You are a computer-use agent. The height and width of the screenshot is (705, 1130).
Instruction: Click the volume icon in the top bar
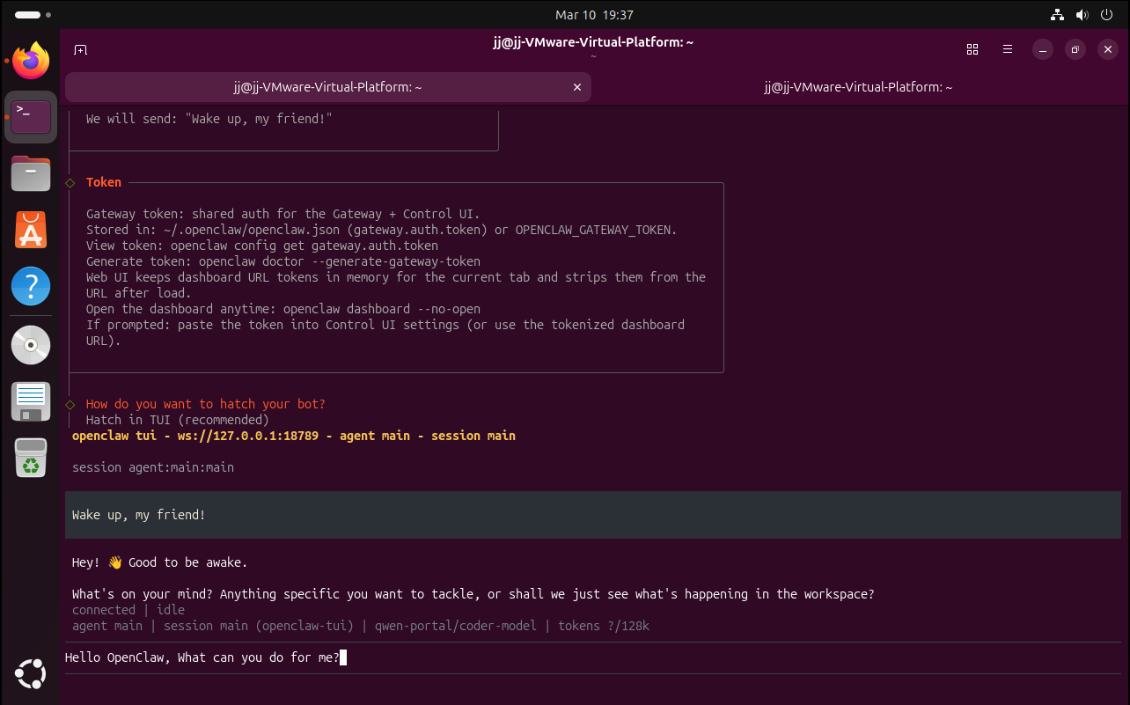pos(1082,15)
